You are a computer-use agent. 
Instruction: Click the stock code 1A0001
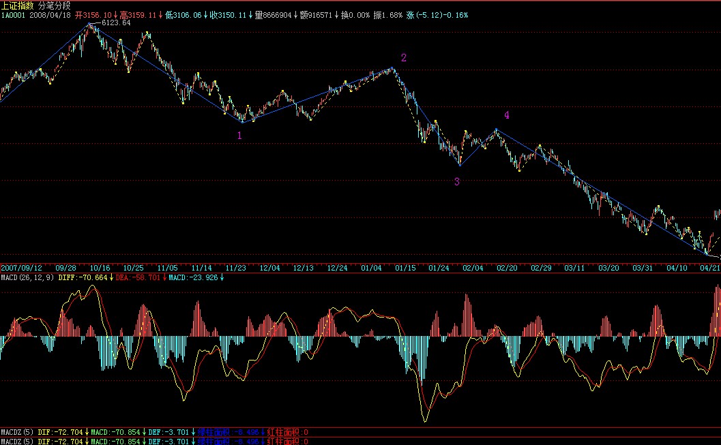coord(13,14)
